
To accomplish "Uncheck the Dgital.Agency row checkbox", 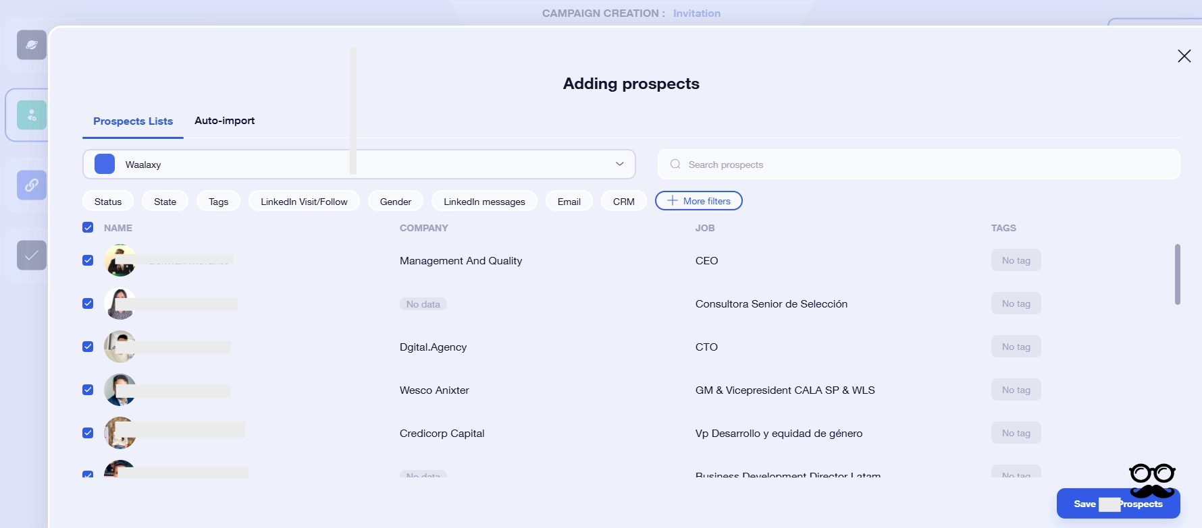I will [x=88, y=347].
